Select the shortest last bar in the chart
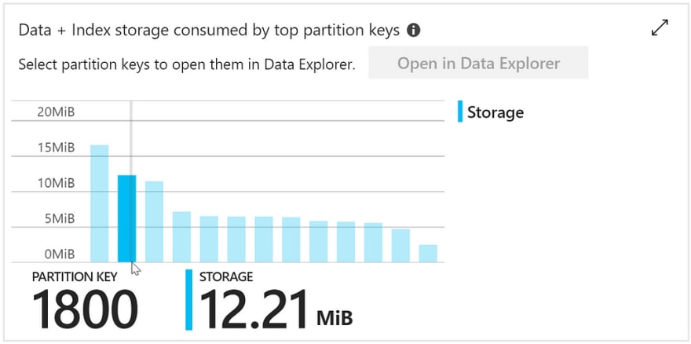The height and width of the screenshot is (344, 691). pos(428,254)
